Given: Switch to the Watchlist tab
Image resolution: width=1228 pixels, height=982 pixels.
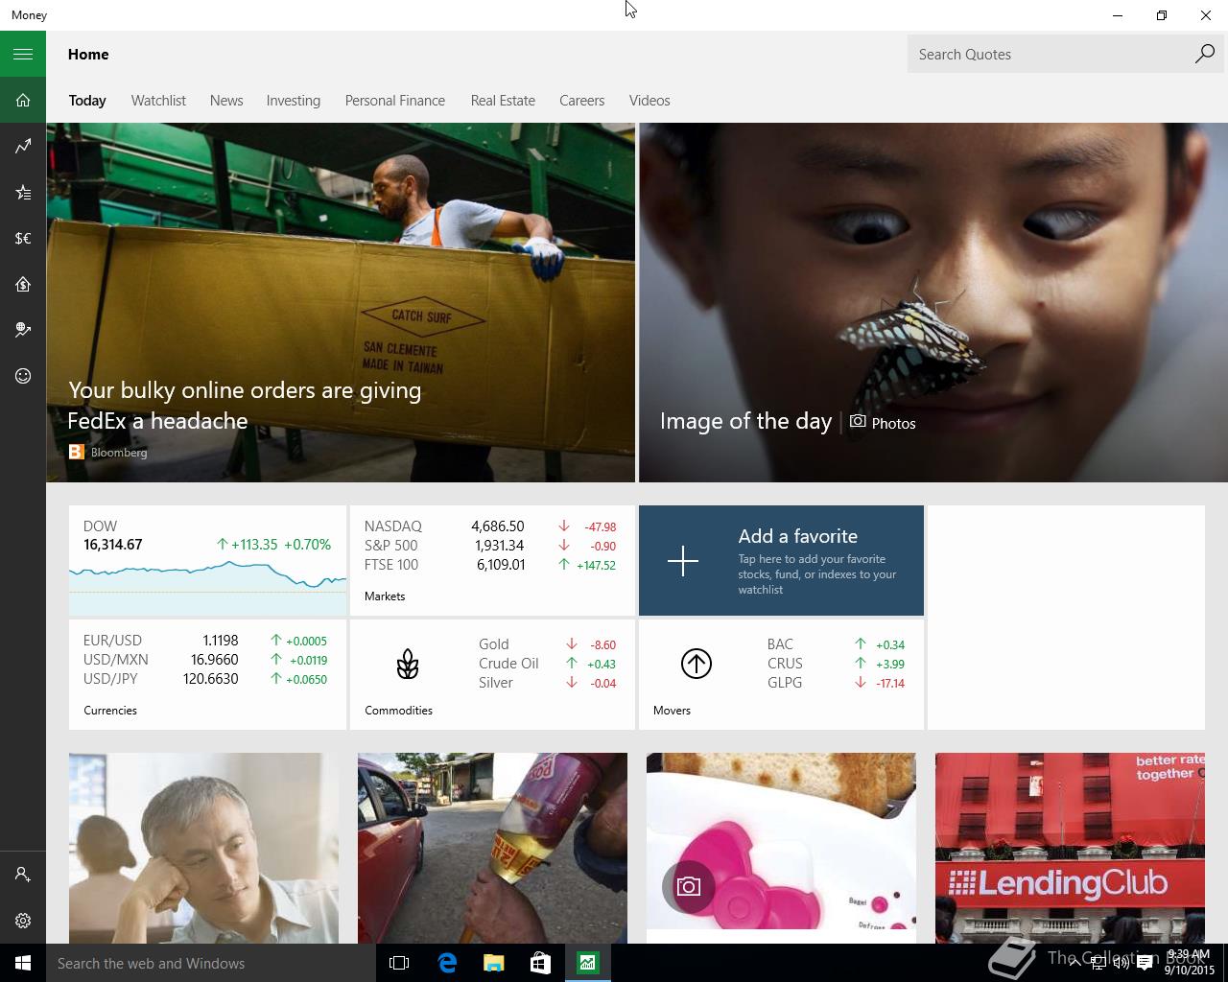Looking at the screenshot, I should 158,100.
